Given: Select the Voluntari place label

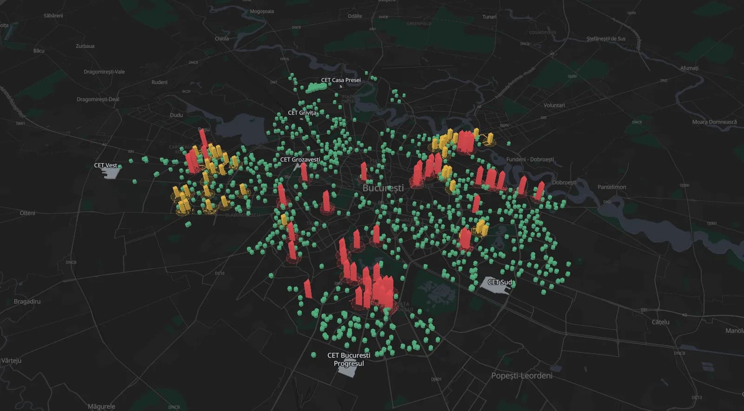Looking at the screenshot, I should [554, 105].
